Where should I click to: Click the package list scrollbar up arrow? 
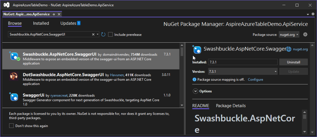pyautogui.click(x=182, y=45)
